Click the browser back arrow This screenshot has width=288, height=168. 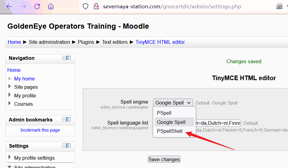click(x=9, y=6)
